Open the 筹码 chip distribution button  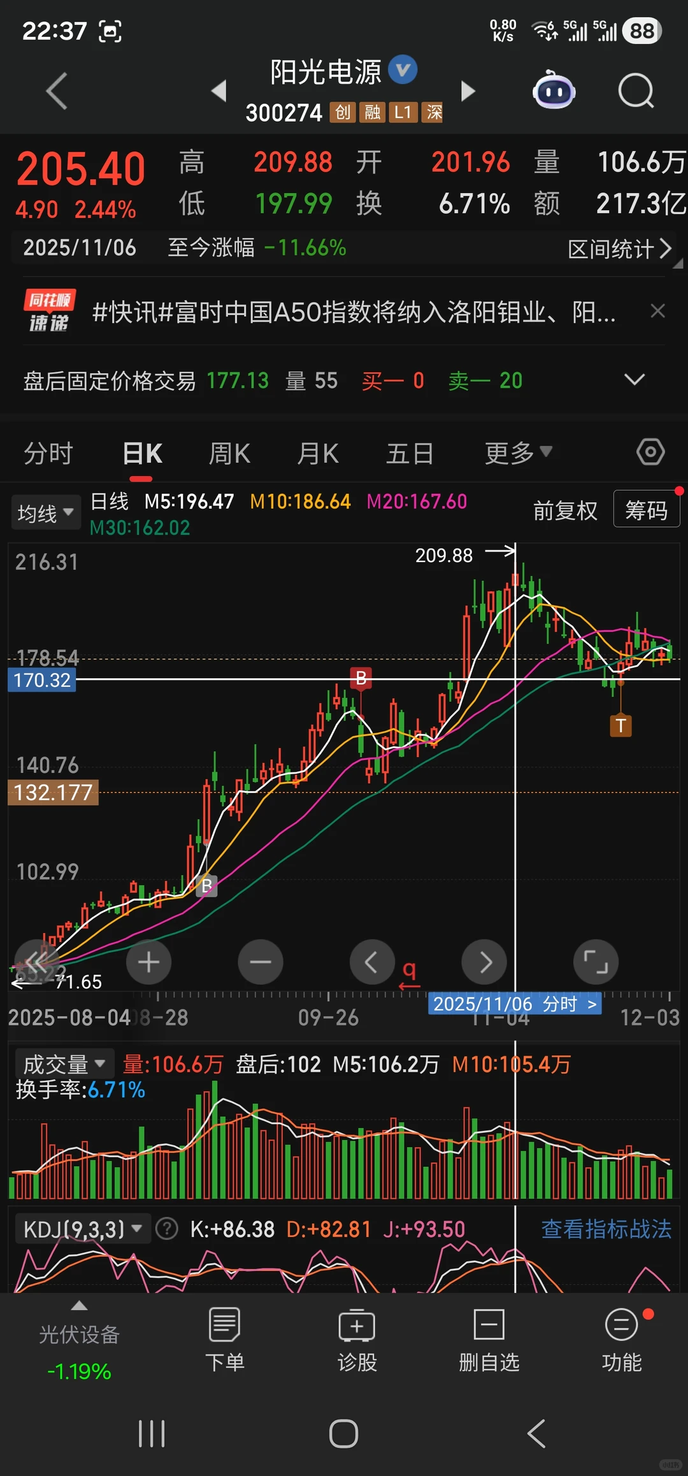(646, 509)
